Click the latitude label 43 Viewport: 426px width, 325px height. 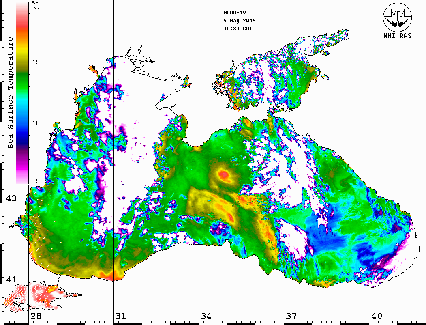pyautogui.click(x=11, y=198)
